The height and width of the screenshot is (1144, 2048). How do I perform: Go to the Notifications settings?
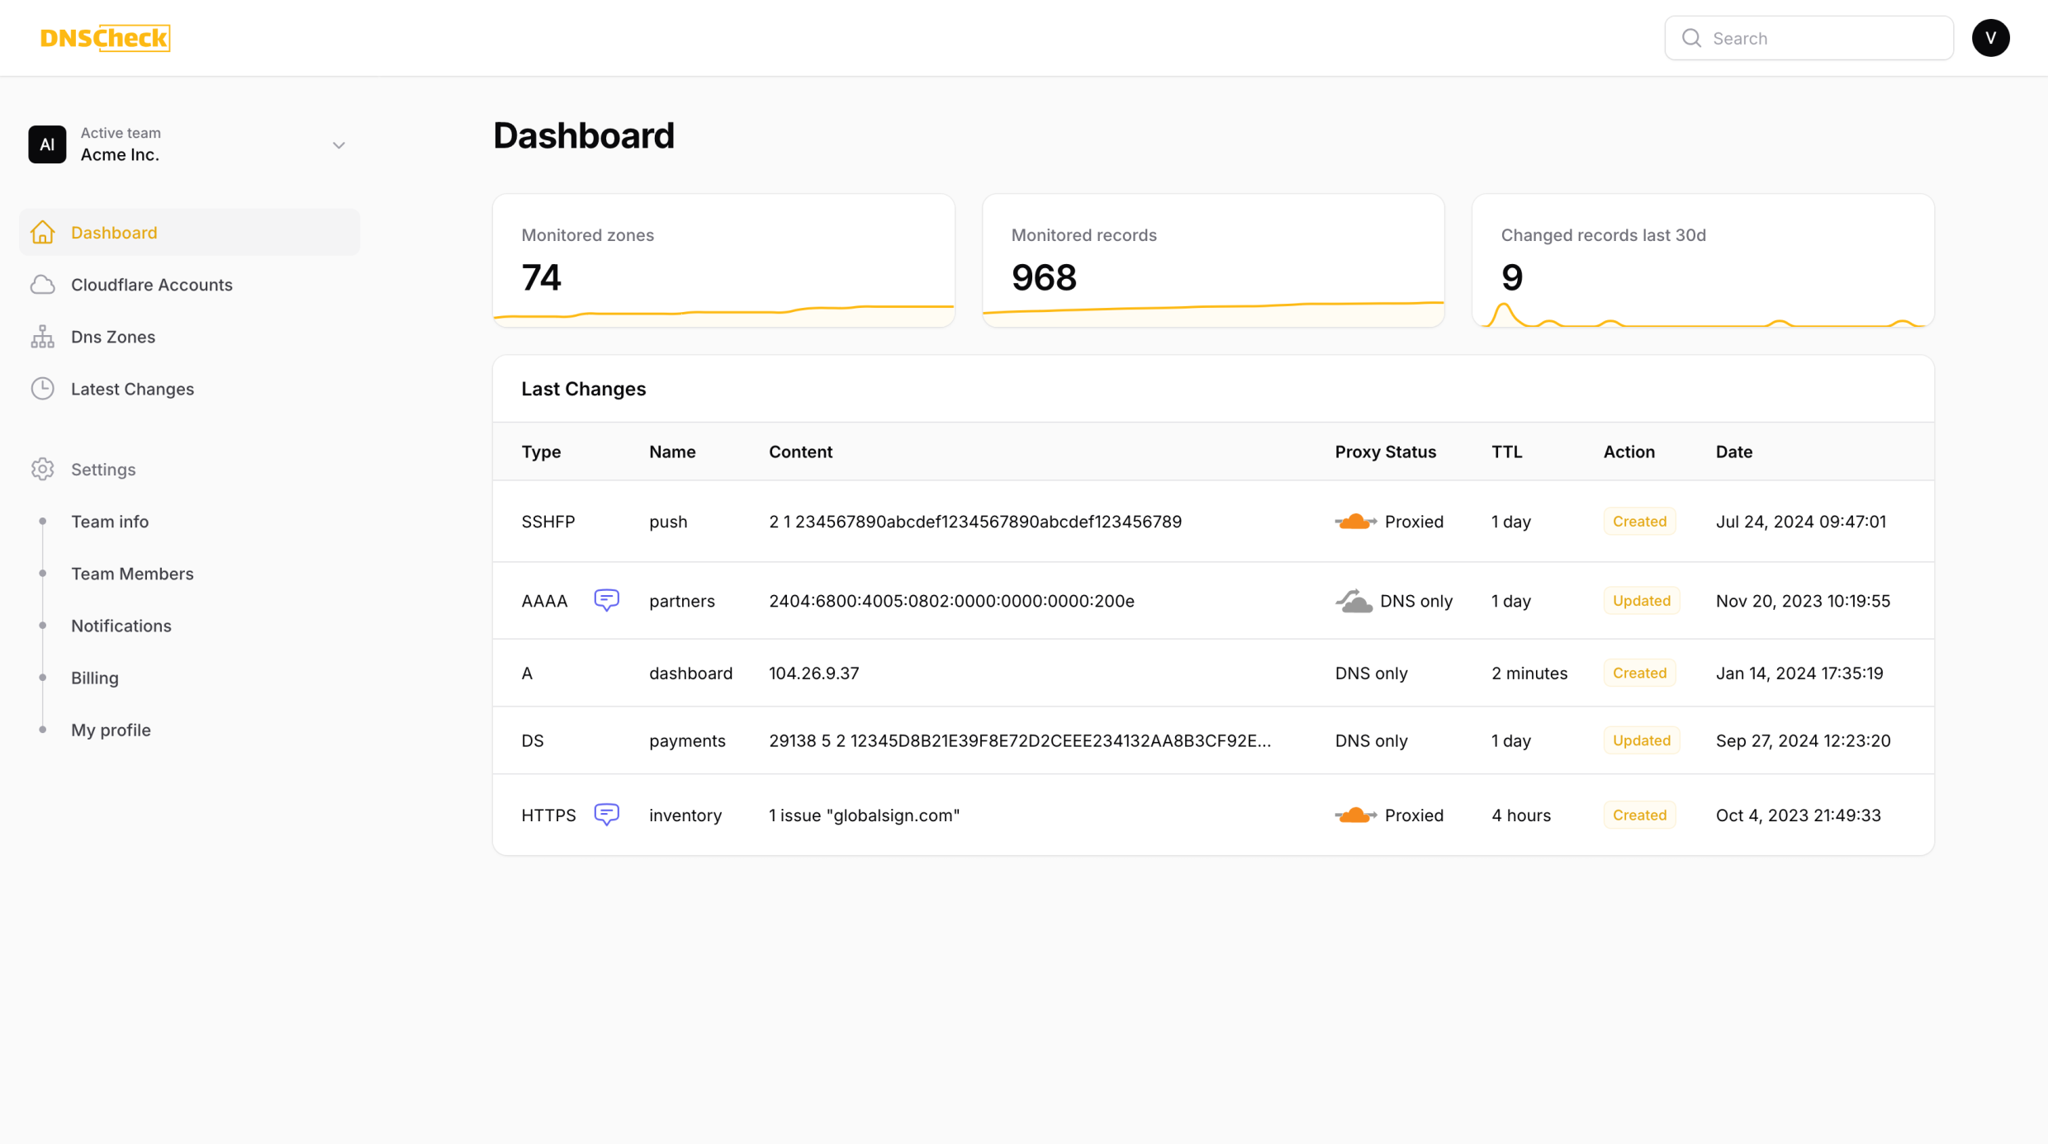point(121,626)
